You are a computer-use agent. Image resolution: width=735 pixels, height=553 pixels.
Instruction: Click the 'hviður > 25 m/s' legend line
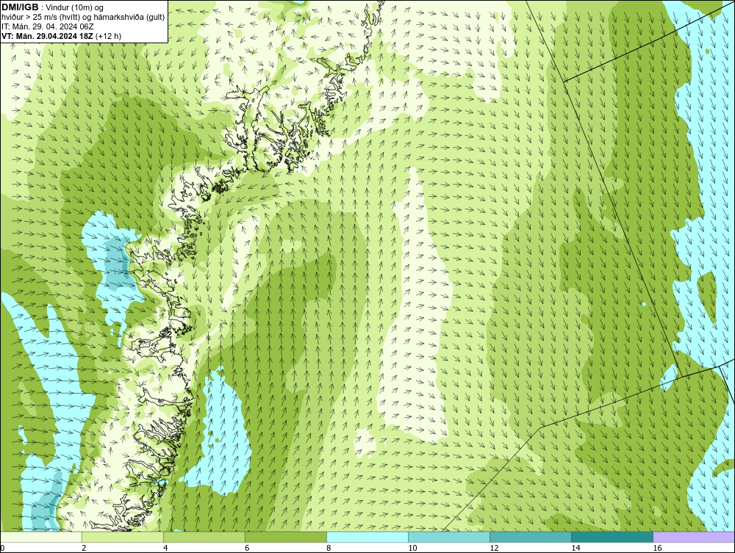coord(83,18)
